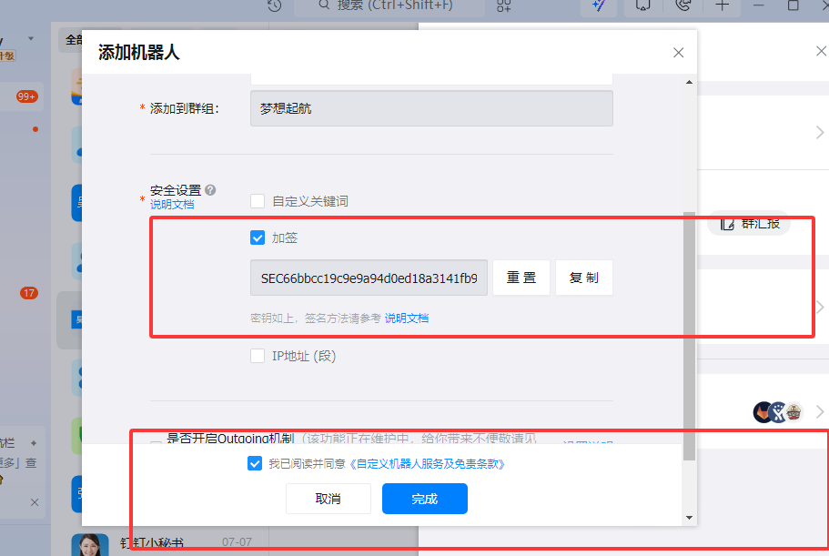The image size is (829, 556).
Task: Click the plus icon in the top bar
Action: pyautogui.click(x=723, y=5)
